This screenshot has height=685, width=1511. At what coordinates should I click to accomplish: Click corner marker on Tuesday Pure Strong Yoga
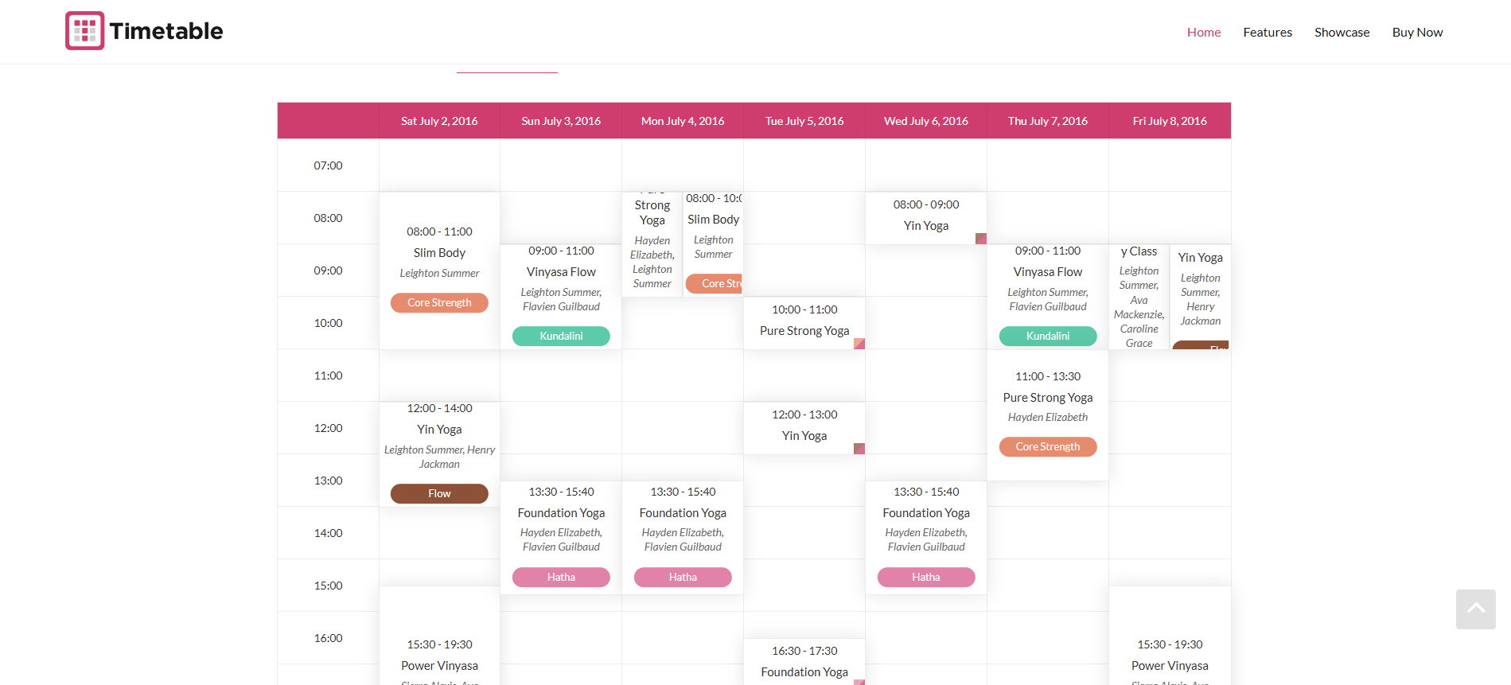859,344
